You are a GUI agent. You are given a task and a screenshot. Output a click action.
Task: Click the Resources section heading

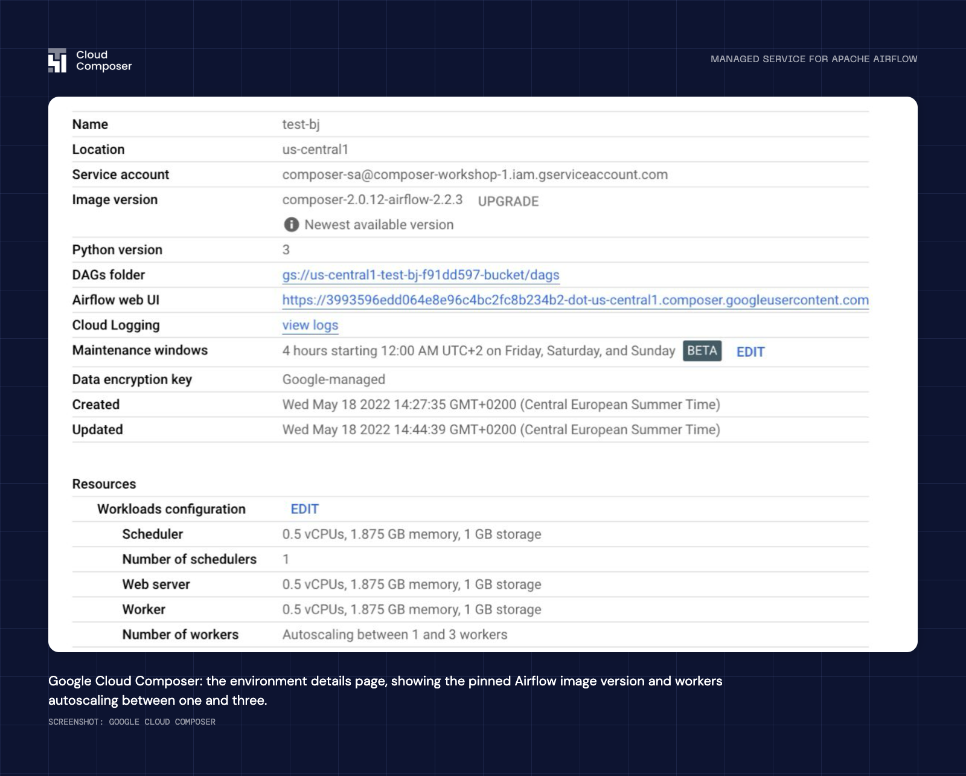click(x=104, y=484)
